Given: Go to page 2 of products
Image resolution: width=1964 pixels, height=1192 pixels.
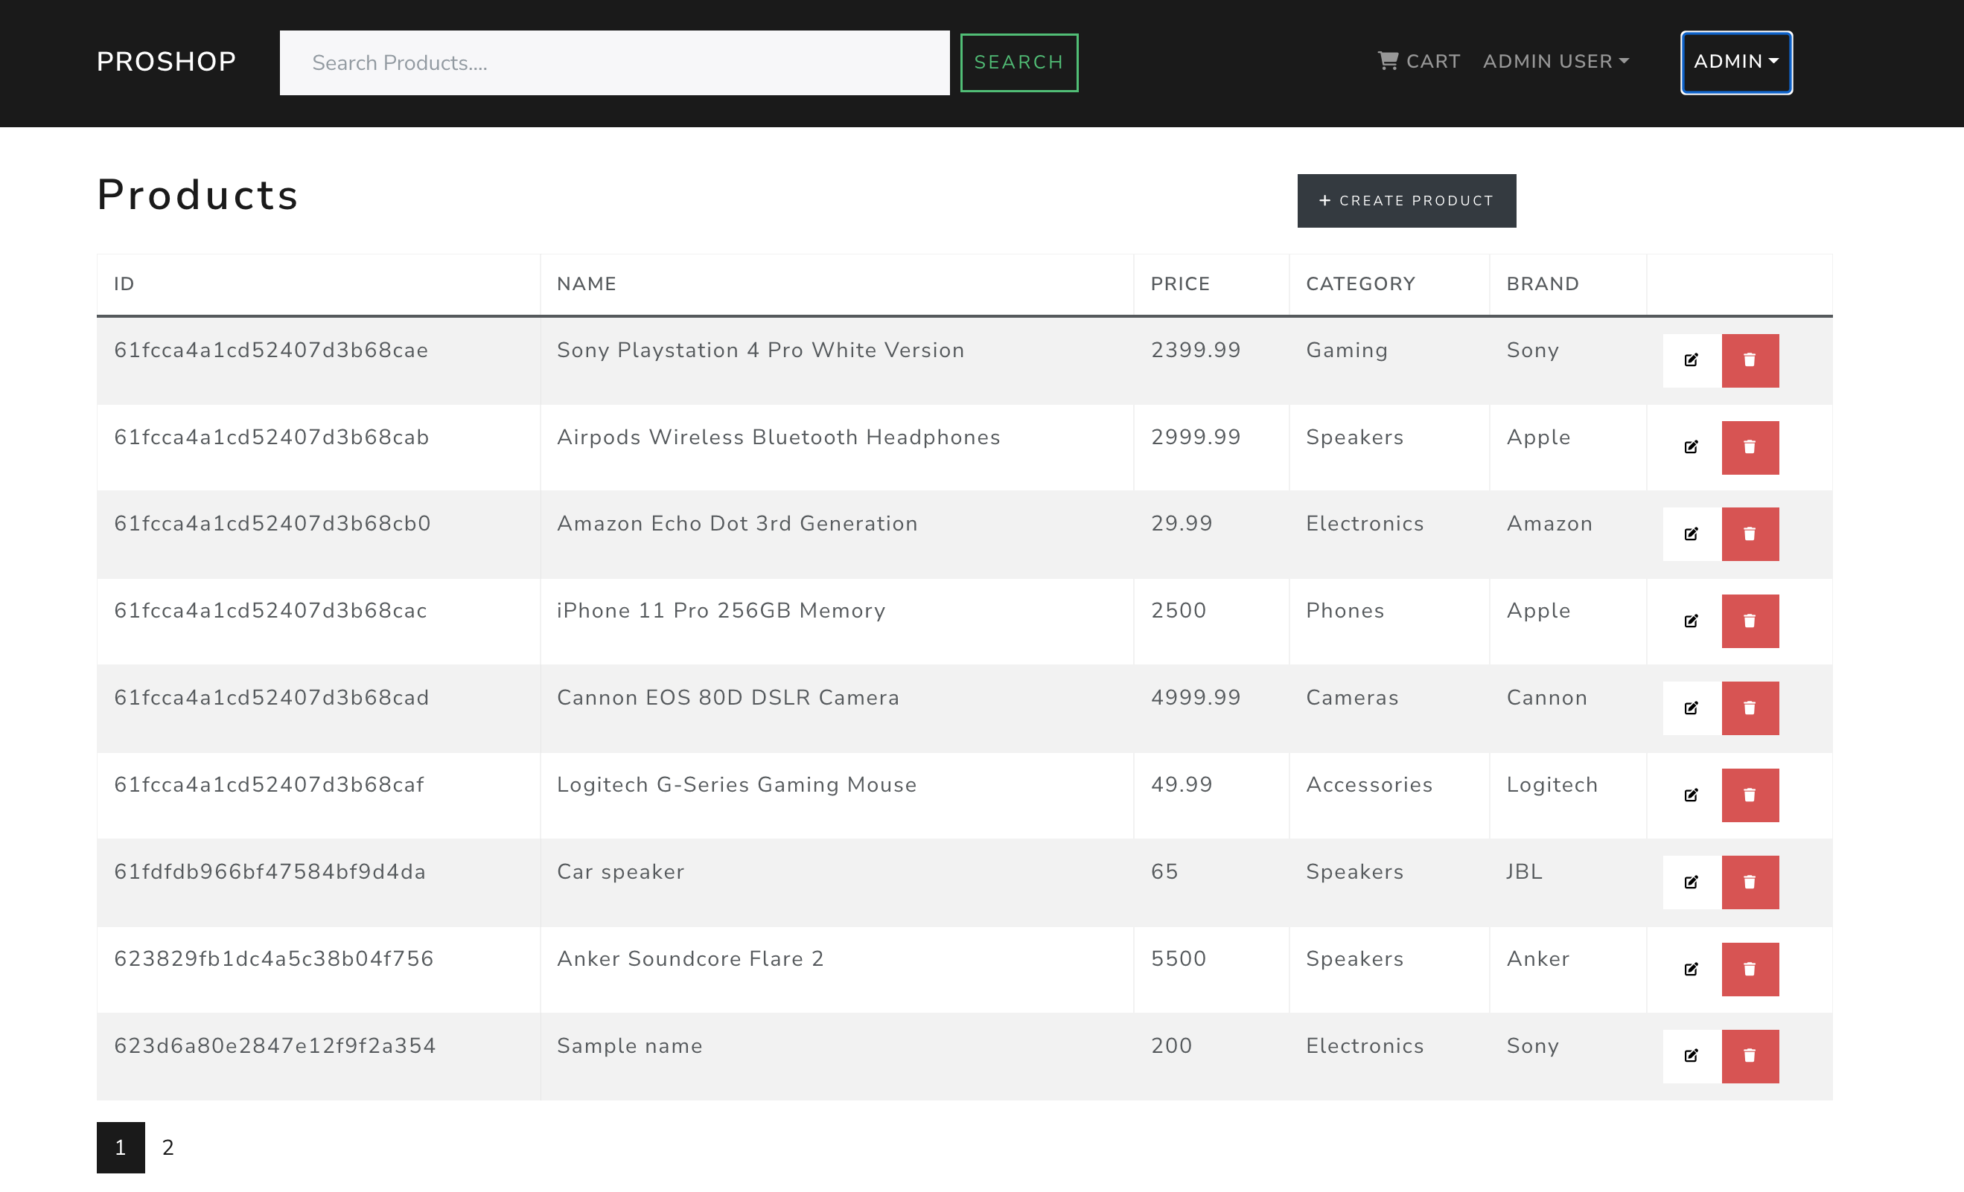Looking at the screenshot, I should 168,1147.
